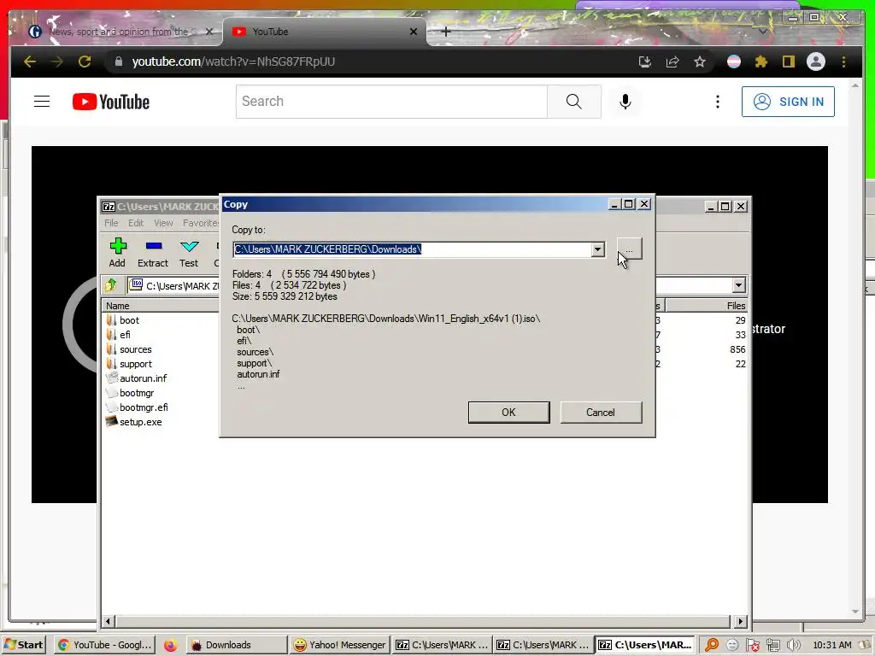This screenshot has width=875, height=656.
Task: Click the magnifier tray icon
Action: coord(712,646)
